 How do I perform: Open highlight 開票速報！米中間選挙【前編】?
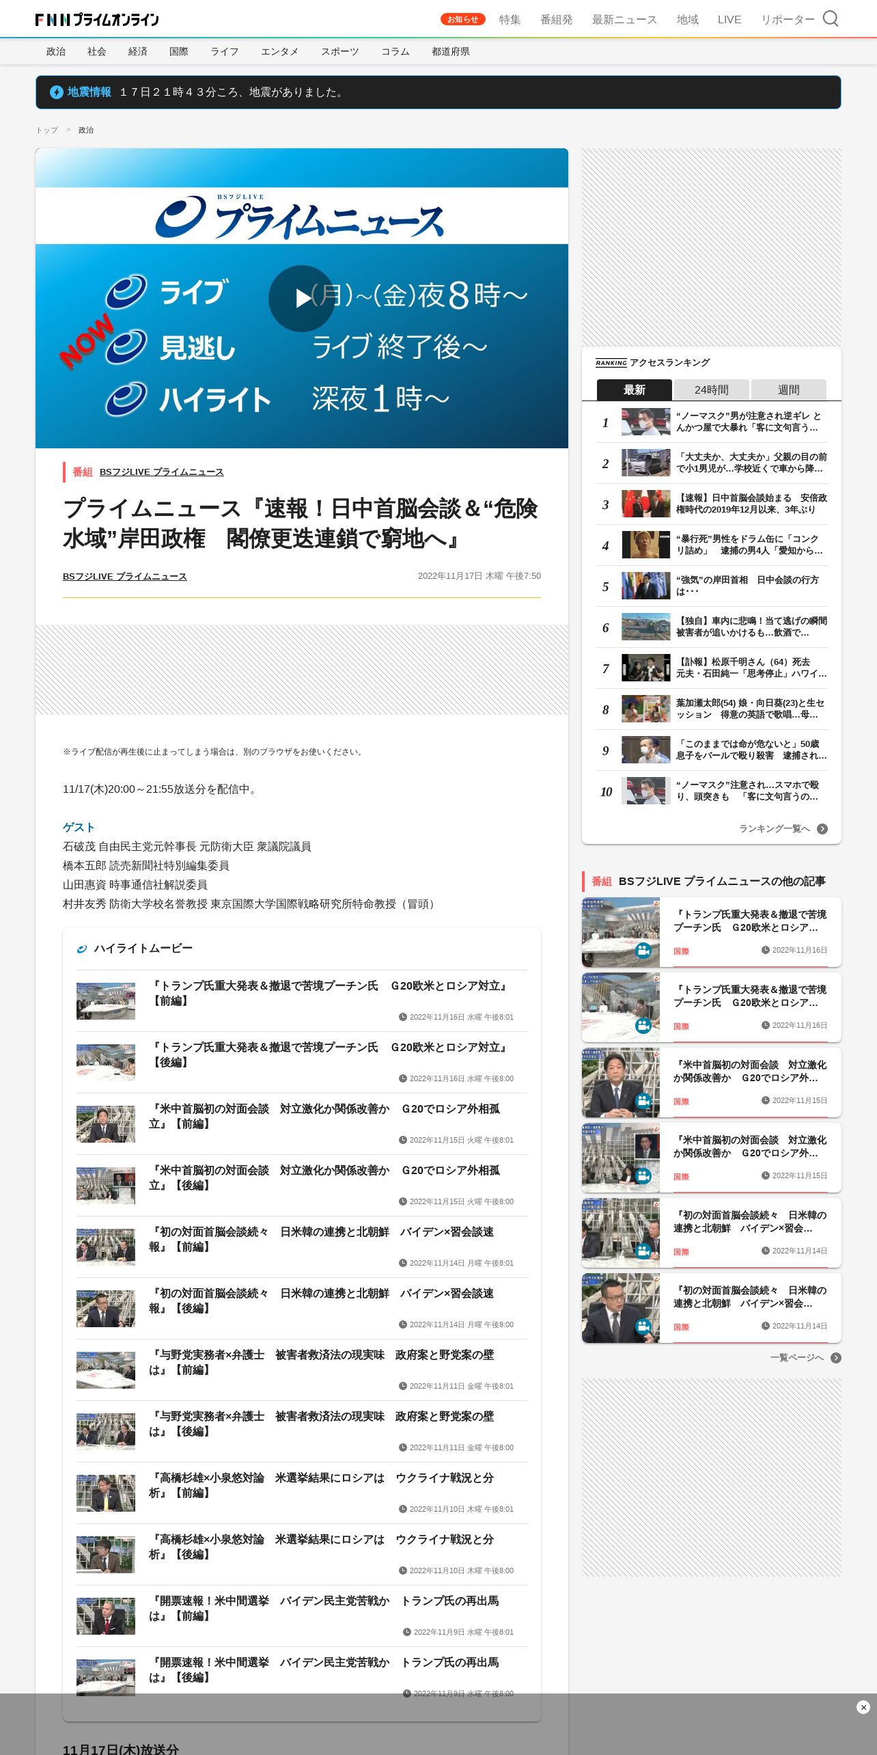pos(302,1616)
